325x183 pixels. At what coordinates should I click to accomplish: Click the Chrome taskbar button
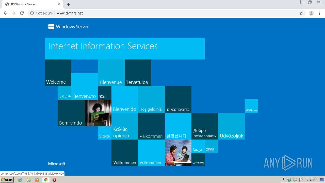click(x=46, y=180)
